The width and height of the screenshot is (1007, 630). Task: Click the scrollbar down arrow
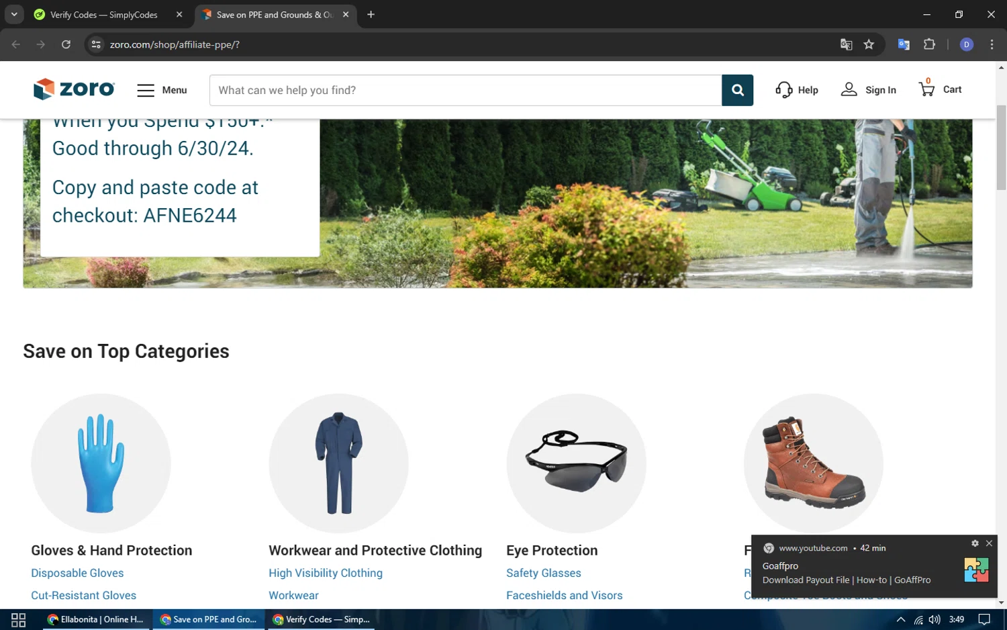pos(1001,603)
